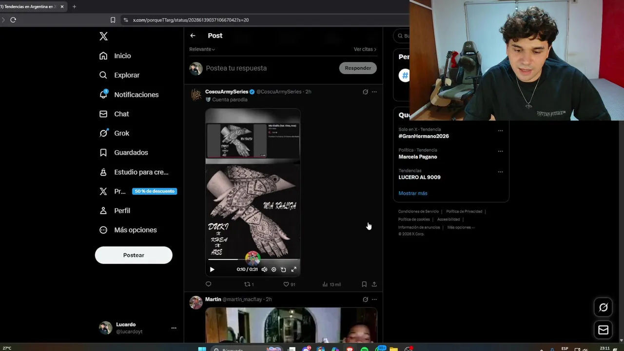Reload the page in browser

pyautogui.click(x=13, y=20)
